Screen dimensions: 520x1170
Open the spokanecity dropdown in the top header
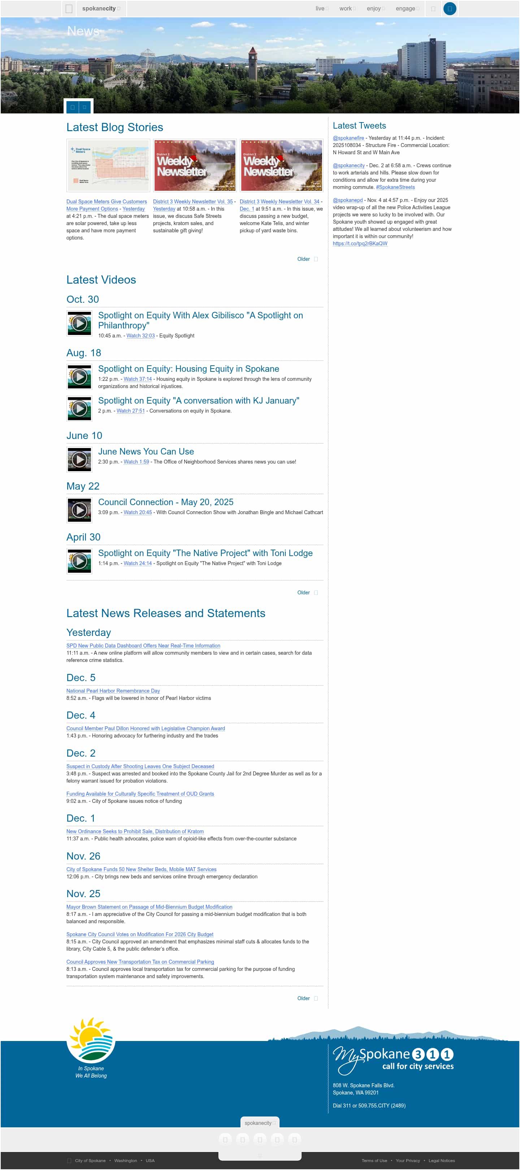(x=101, y=9)
